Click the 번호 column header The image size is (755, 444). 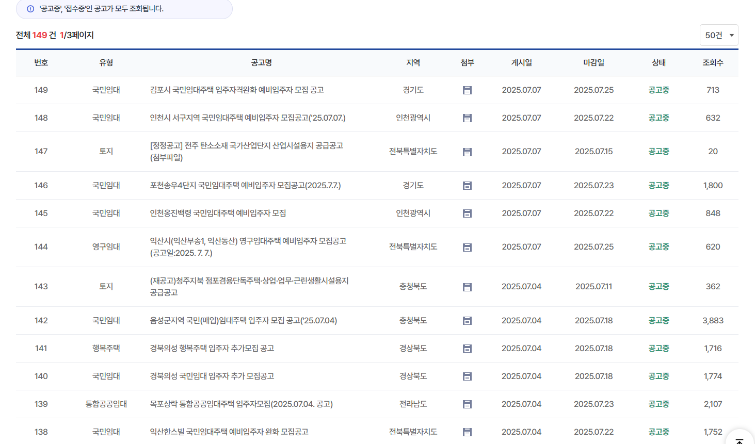pyautogui.click(x=41, y=62)
